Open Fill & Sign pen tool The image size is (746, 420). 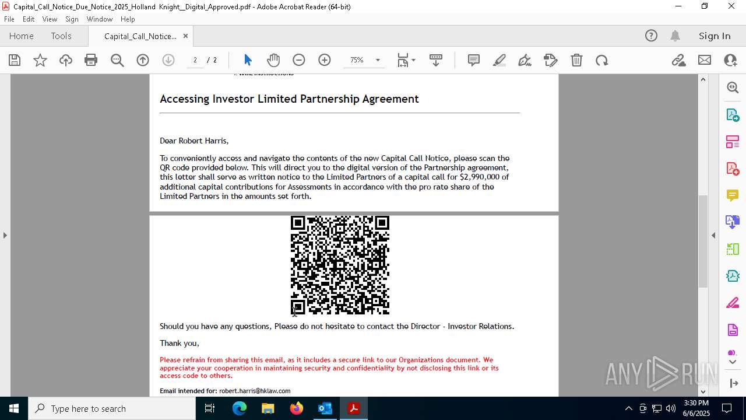pos(733,303)
